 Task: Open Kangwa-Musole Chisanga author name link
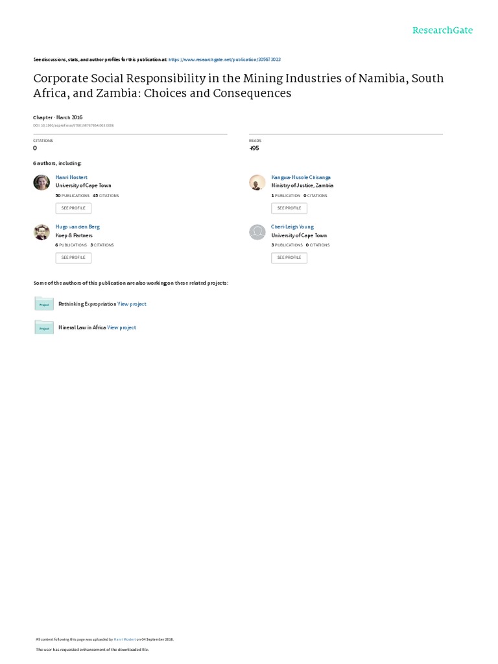pos(301,177)
